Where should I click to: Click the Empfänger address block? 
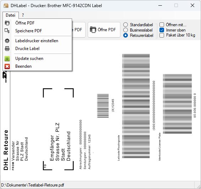(60, 142)
